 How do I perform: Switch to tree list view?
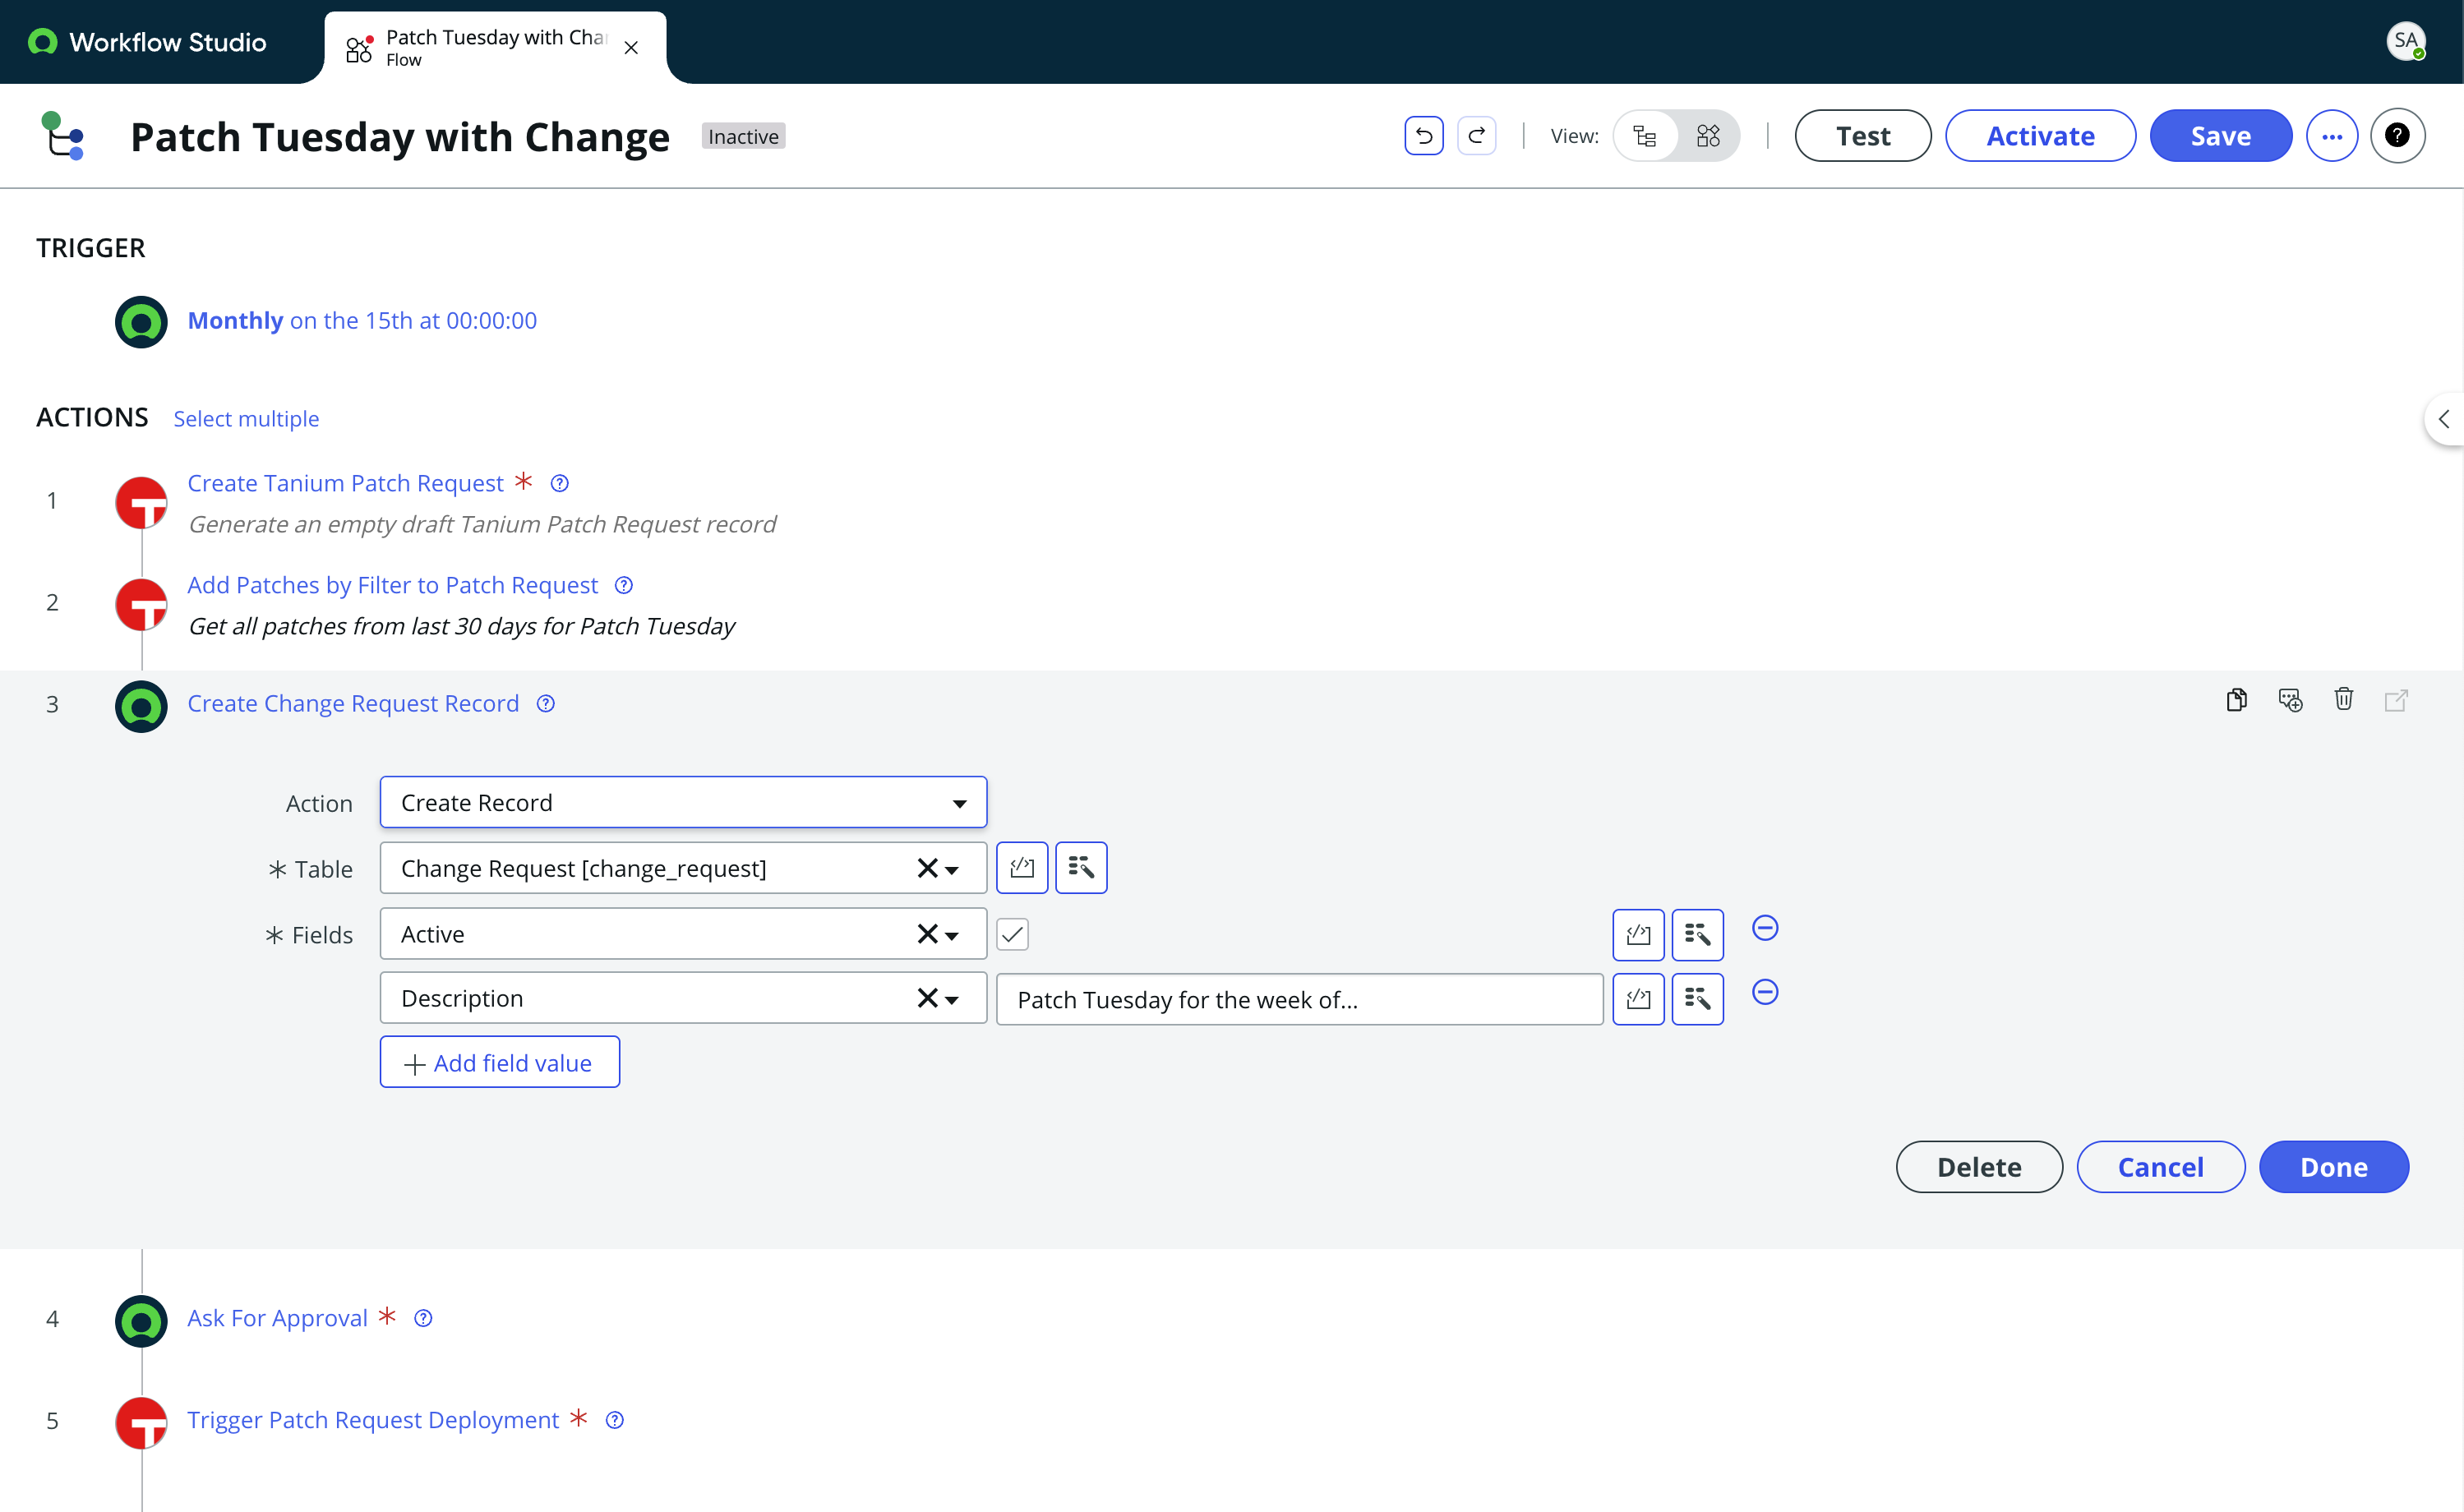coord(1644,135)
